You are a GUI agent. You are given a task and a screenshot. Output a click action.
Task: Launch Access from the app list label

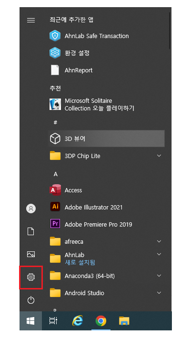pos(73,190)
